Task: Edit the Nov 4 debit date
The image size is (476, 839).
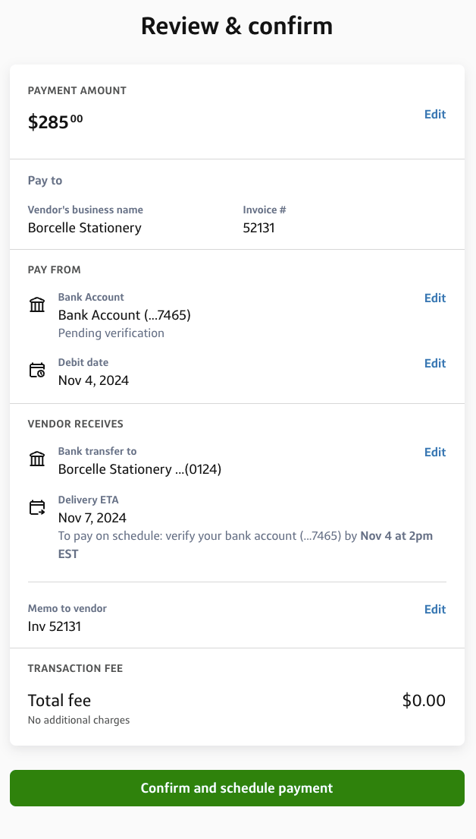Action: (435, 363)
